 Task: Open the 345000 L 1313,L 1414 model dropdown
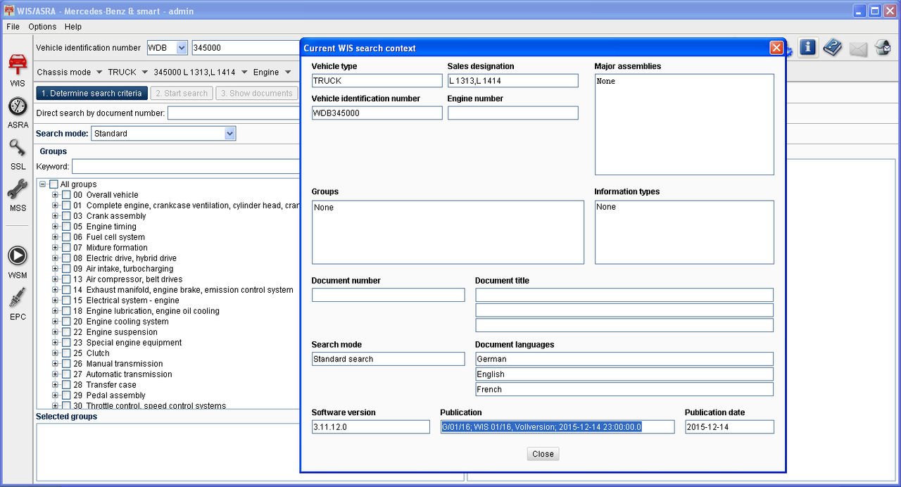click(x=201, y=72)
